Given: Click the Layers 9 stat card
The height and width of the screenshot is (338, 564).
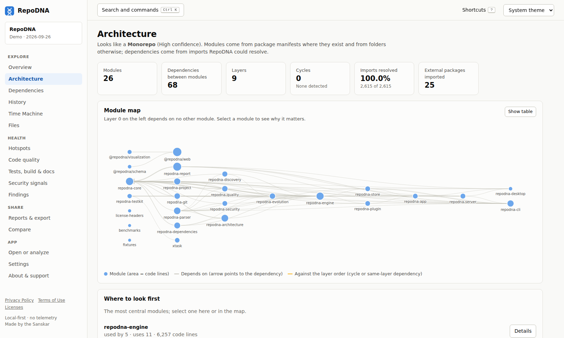Looking at the screenshot, I should (x=256, y=79).
